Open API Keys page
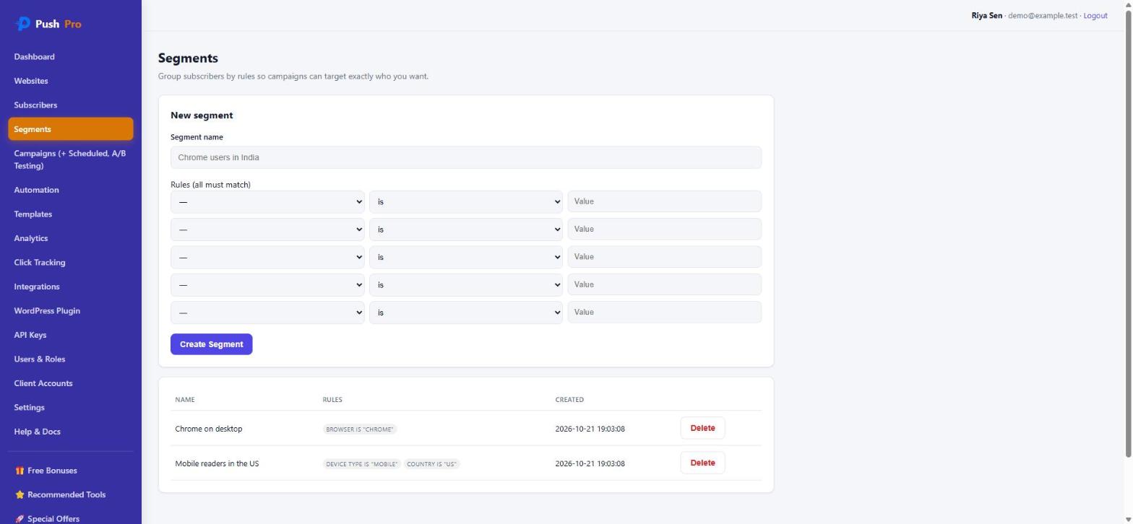1133x524 pixels. pyautogui.click(x=71, y=335)
